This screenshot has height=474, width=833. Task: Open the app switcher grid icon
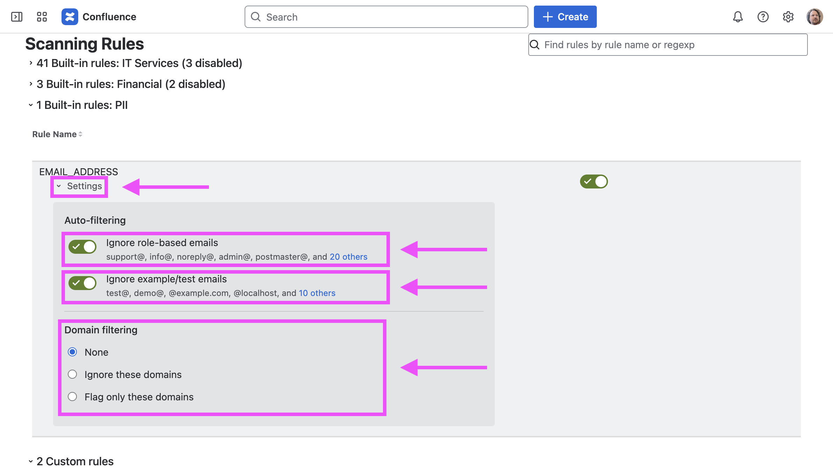point(42,17)
